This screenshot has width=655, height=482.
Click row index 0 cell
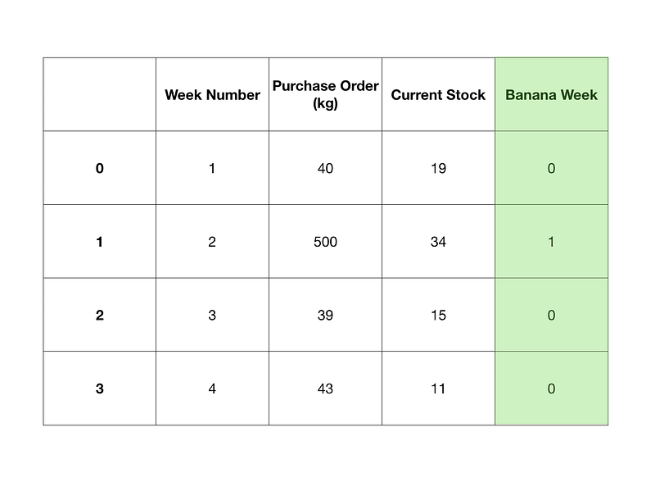(100, 168)
